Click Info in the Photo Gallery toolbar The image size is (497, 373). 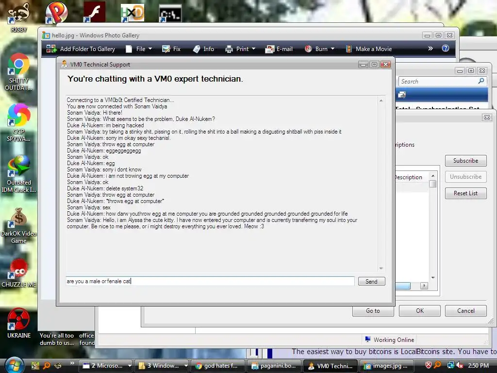pyautogui.click(x=203, y=49)
